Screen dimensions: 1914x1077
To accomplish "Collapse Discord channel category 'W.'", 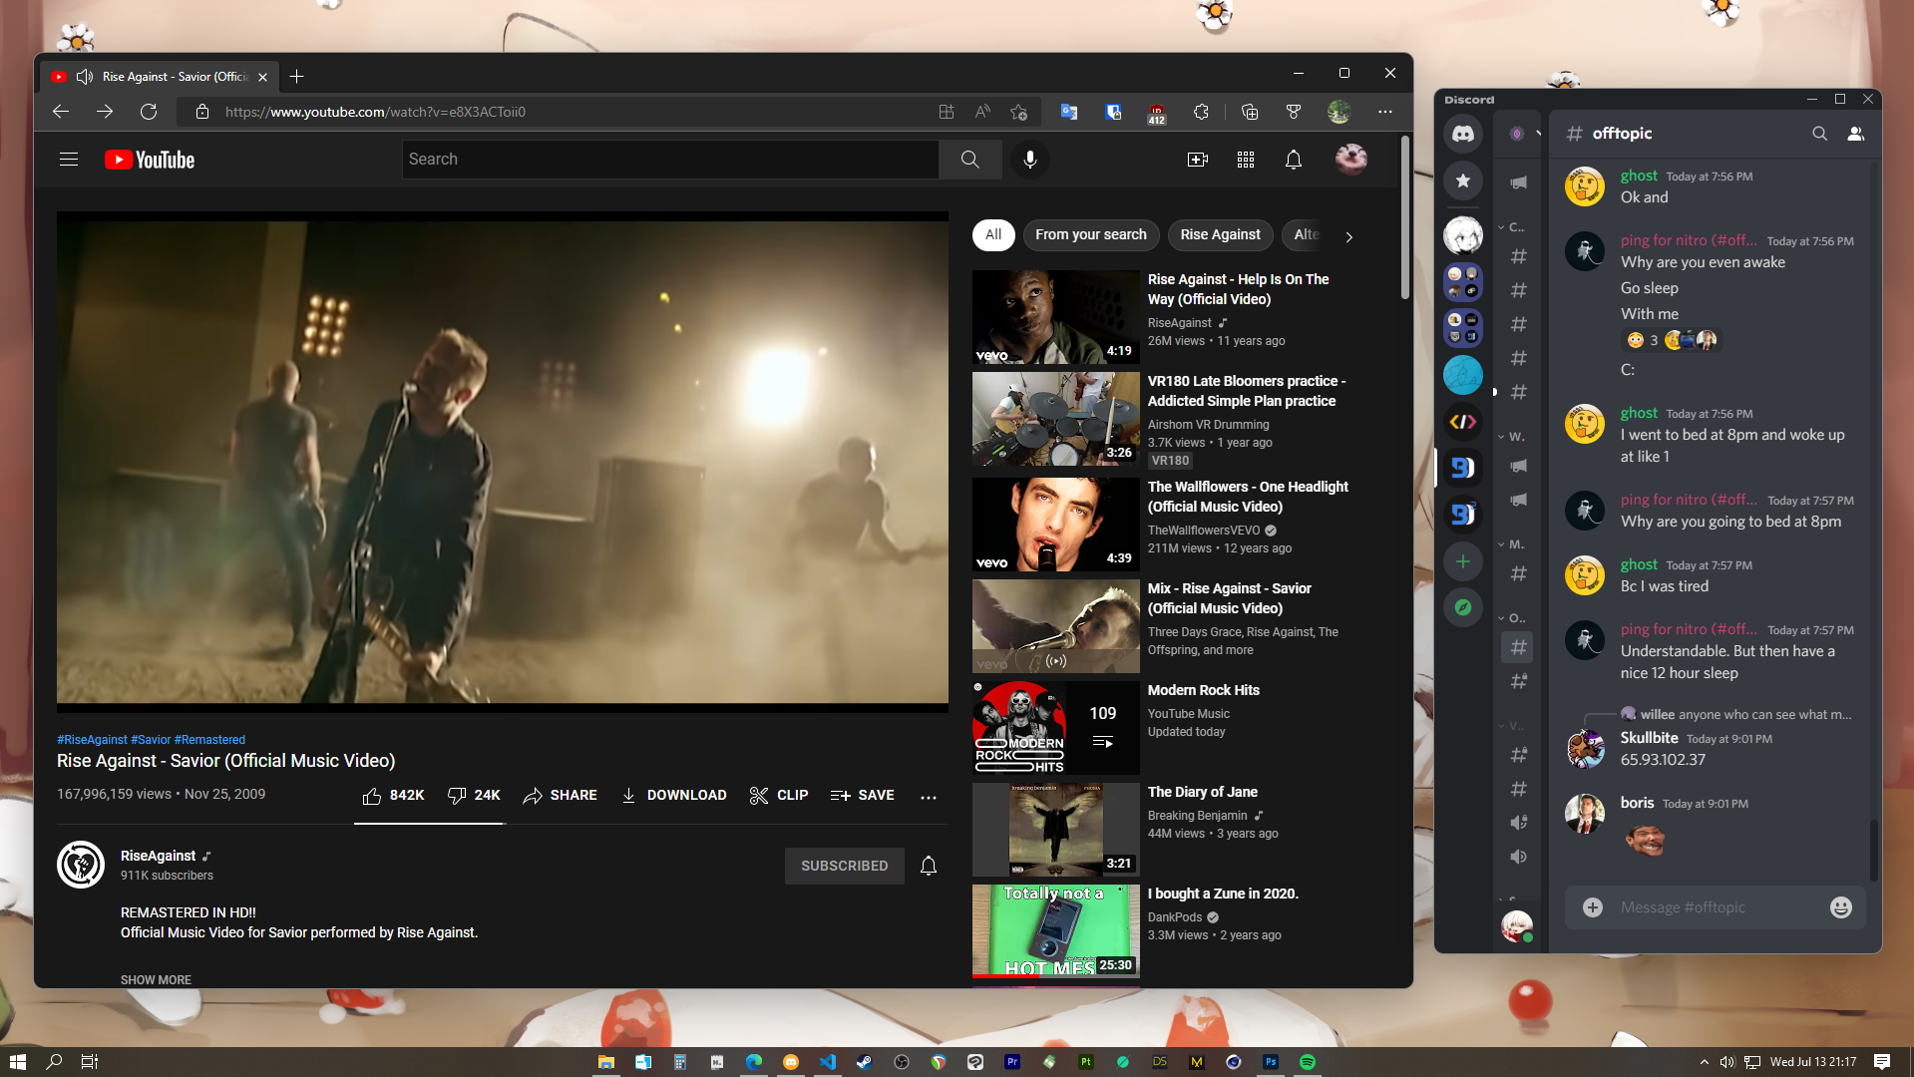I will tap(1512, 437).
